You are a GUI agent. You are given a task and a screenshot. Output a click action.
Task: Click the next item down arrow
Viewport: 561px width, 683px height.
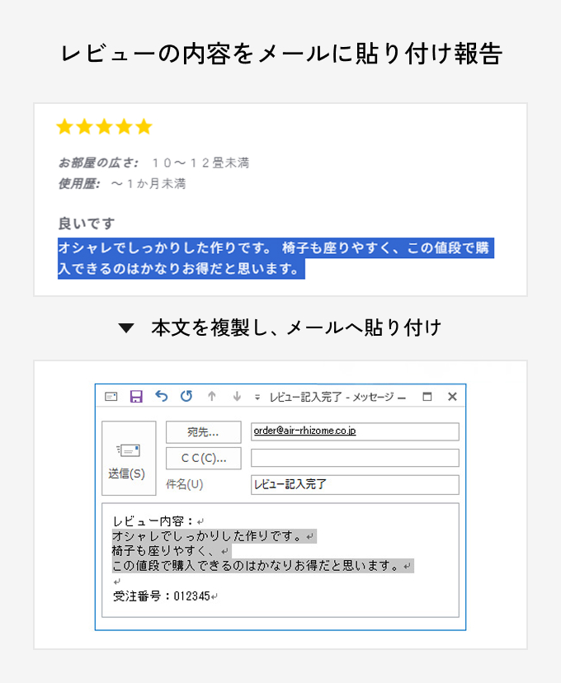pyautogui.click(x=237, y=397)
